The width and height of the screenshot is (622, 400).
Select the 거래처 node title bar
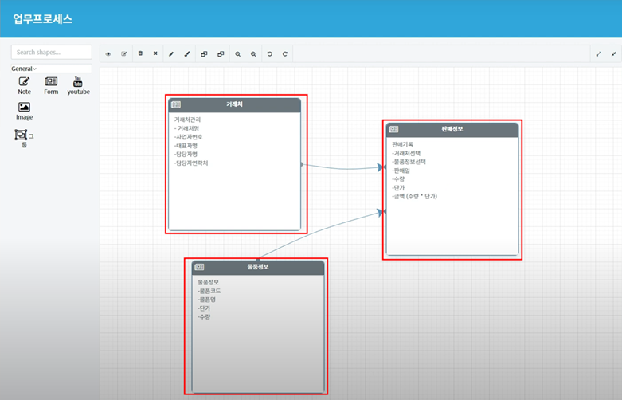[x=234, y=104]
